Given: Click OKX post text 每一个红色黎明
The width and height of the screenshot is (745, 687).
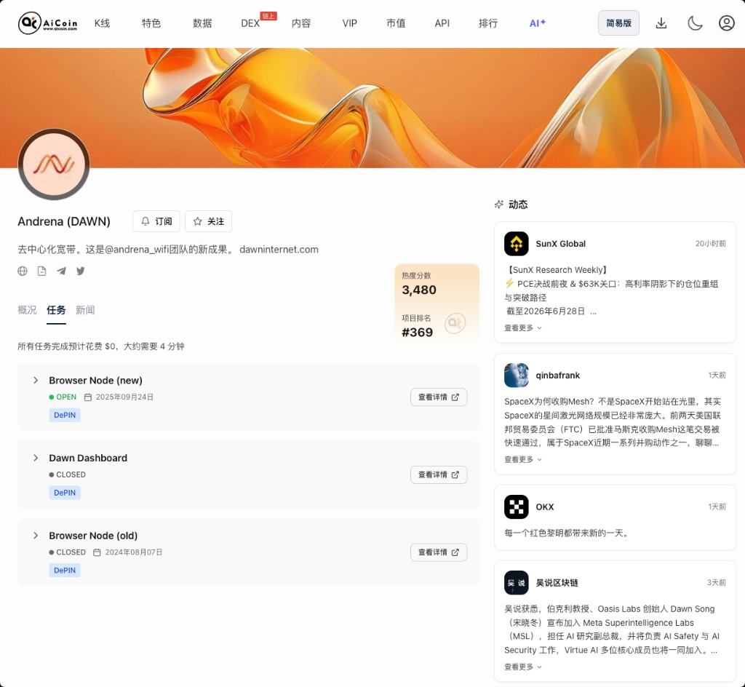Looking at the screenshot, I should (567, 533).
